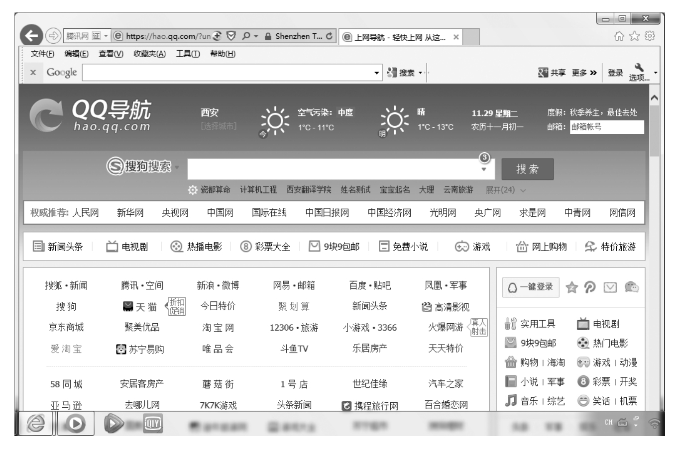Open the 文件(F) menu

pos(42,54)
